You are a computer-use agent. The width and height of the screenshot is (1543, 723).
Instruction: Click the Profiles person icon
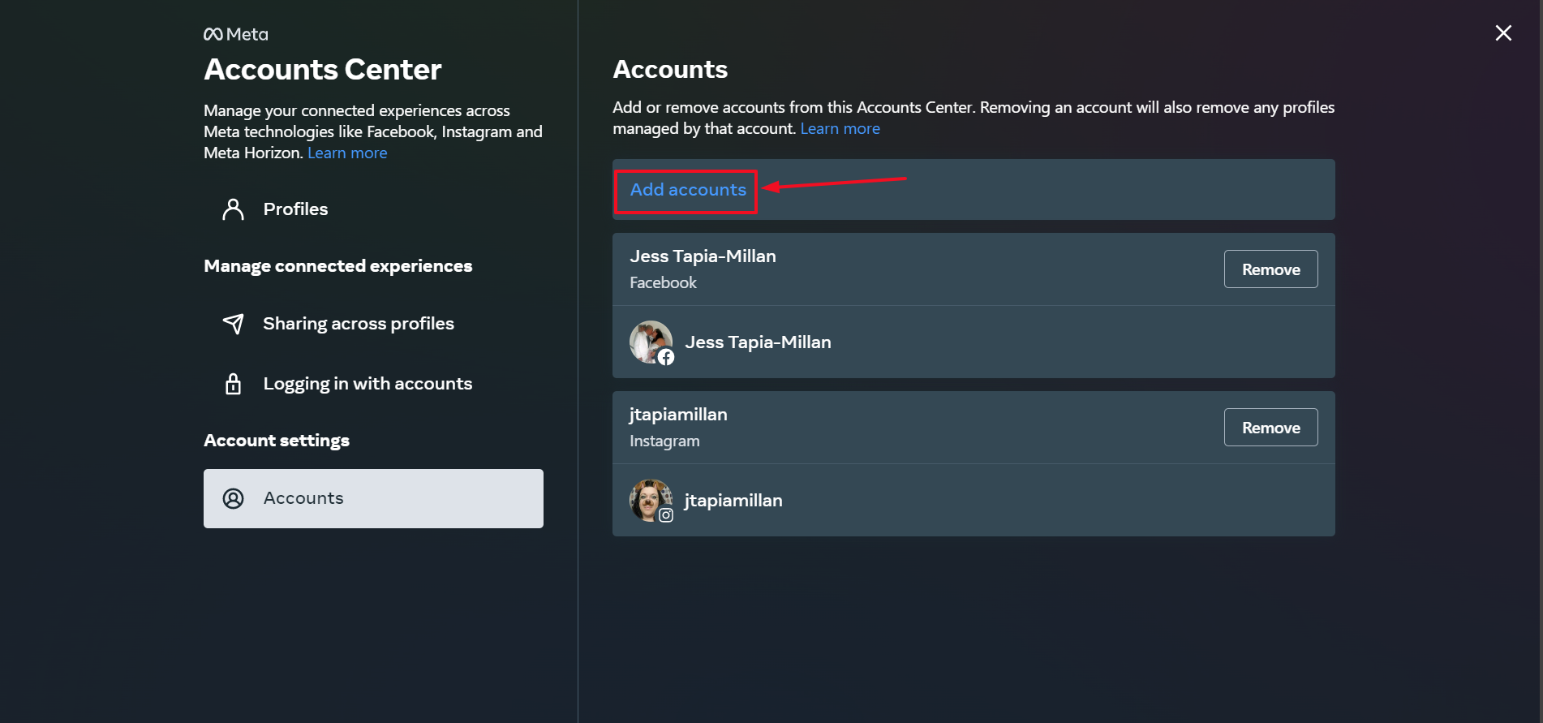click(x=233, y=209)
